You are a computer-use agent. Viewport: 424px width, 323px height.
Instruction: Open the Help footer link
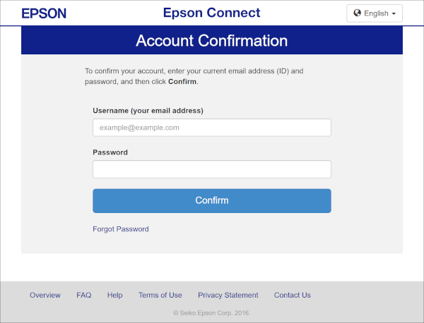point(115,295)
